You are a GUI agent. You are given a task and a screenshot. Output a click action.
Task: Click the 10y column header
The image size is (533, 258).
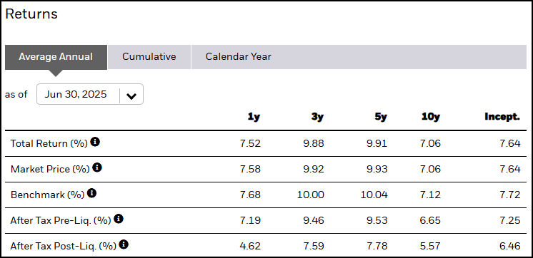(431, 117)
